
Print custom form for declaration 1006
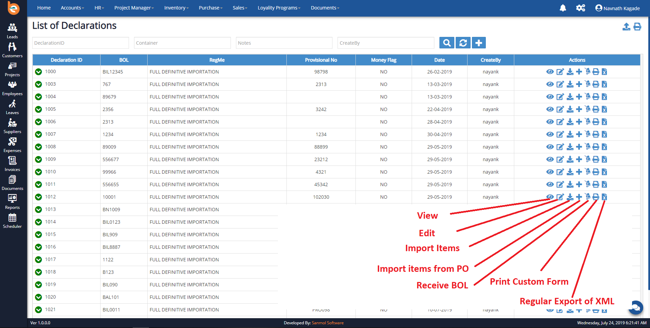click(596, 122)
